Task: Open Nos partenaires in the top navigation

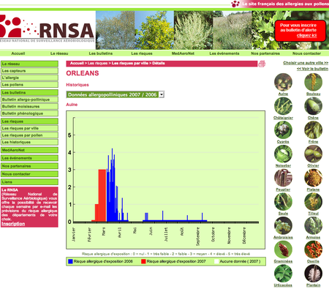Action: click(265, 53)
